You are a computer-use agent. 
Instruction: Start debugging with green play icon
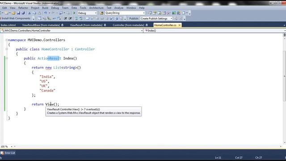tap(74, 13)
